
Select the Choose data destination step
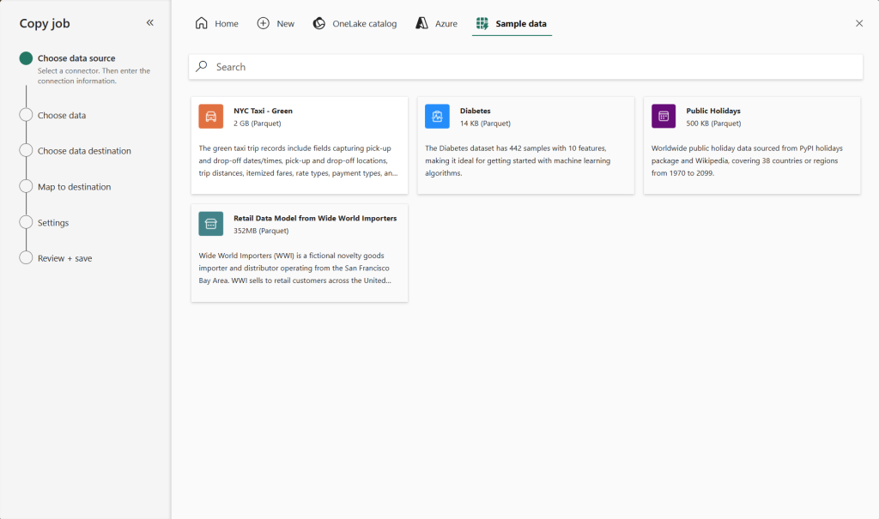(x=84, y=151)
